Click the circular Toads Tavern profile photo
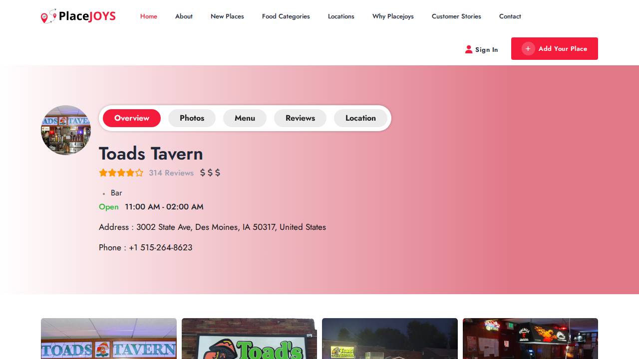The height and width of the screenshot is (359, 639). point(65,130)
